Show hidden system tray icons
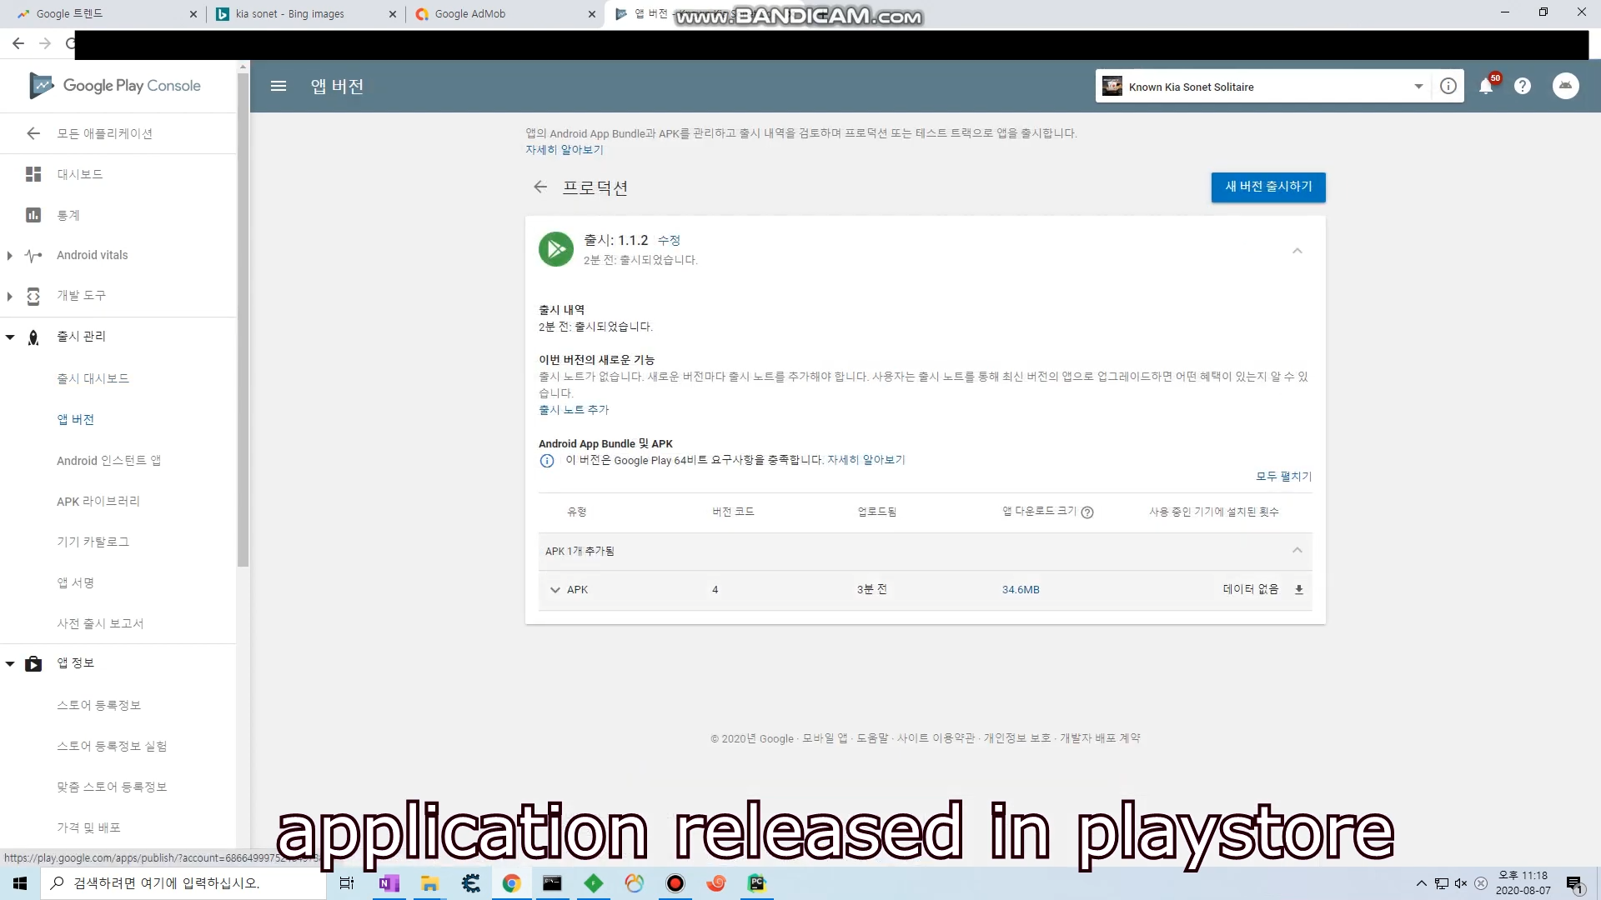The height and width of the screenshot is (900, 1601). [1422, 883]
